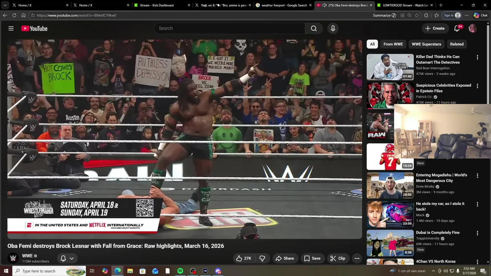Click the Share button under the video
The height and width of the screenshot is (276, 491).
pyautogui.click(x=285, y=258)
